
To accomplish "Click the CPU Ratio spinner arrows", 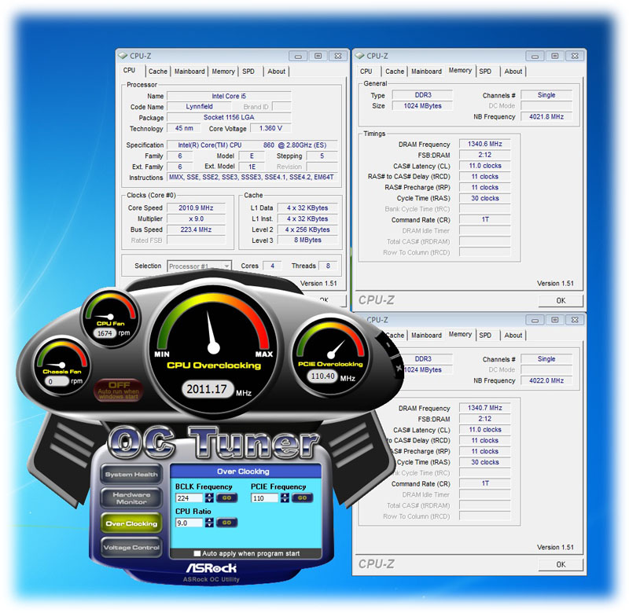I will click(209, 522).
